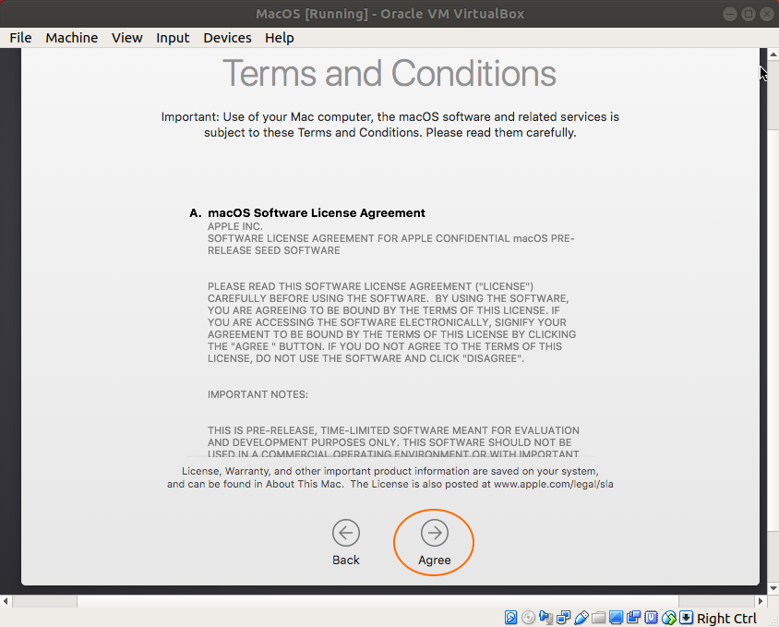Click the horizontal scrollbar thumb
The width and height of the screenshot is (779, 627).
click(x=378, y=601)
